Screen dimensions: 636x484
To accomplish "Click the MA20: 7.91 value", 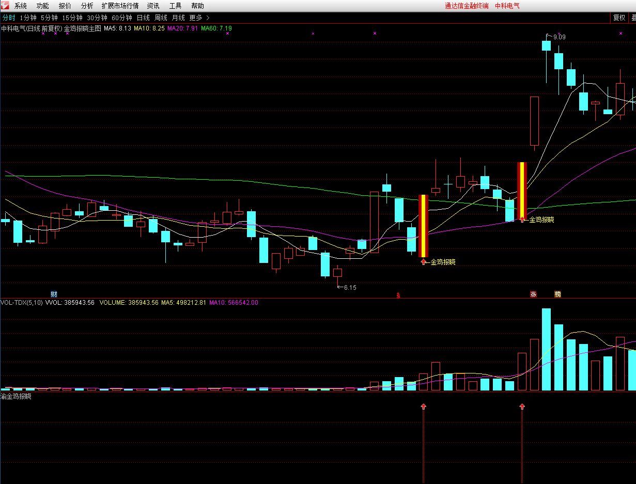I will point(183,28).
